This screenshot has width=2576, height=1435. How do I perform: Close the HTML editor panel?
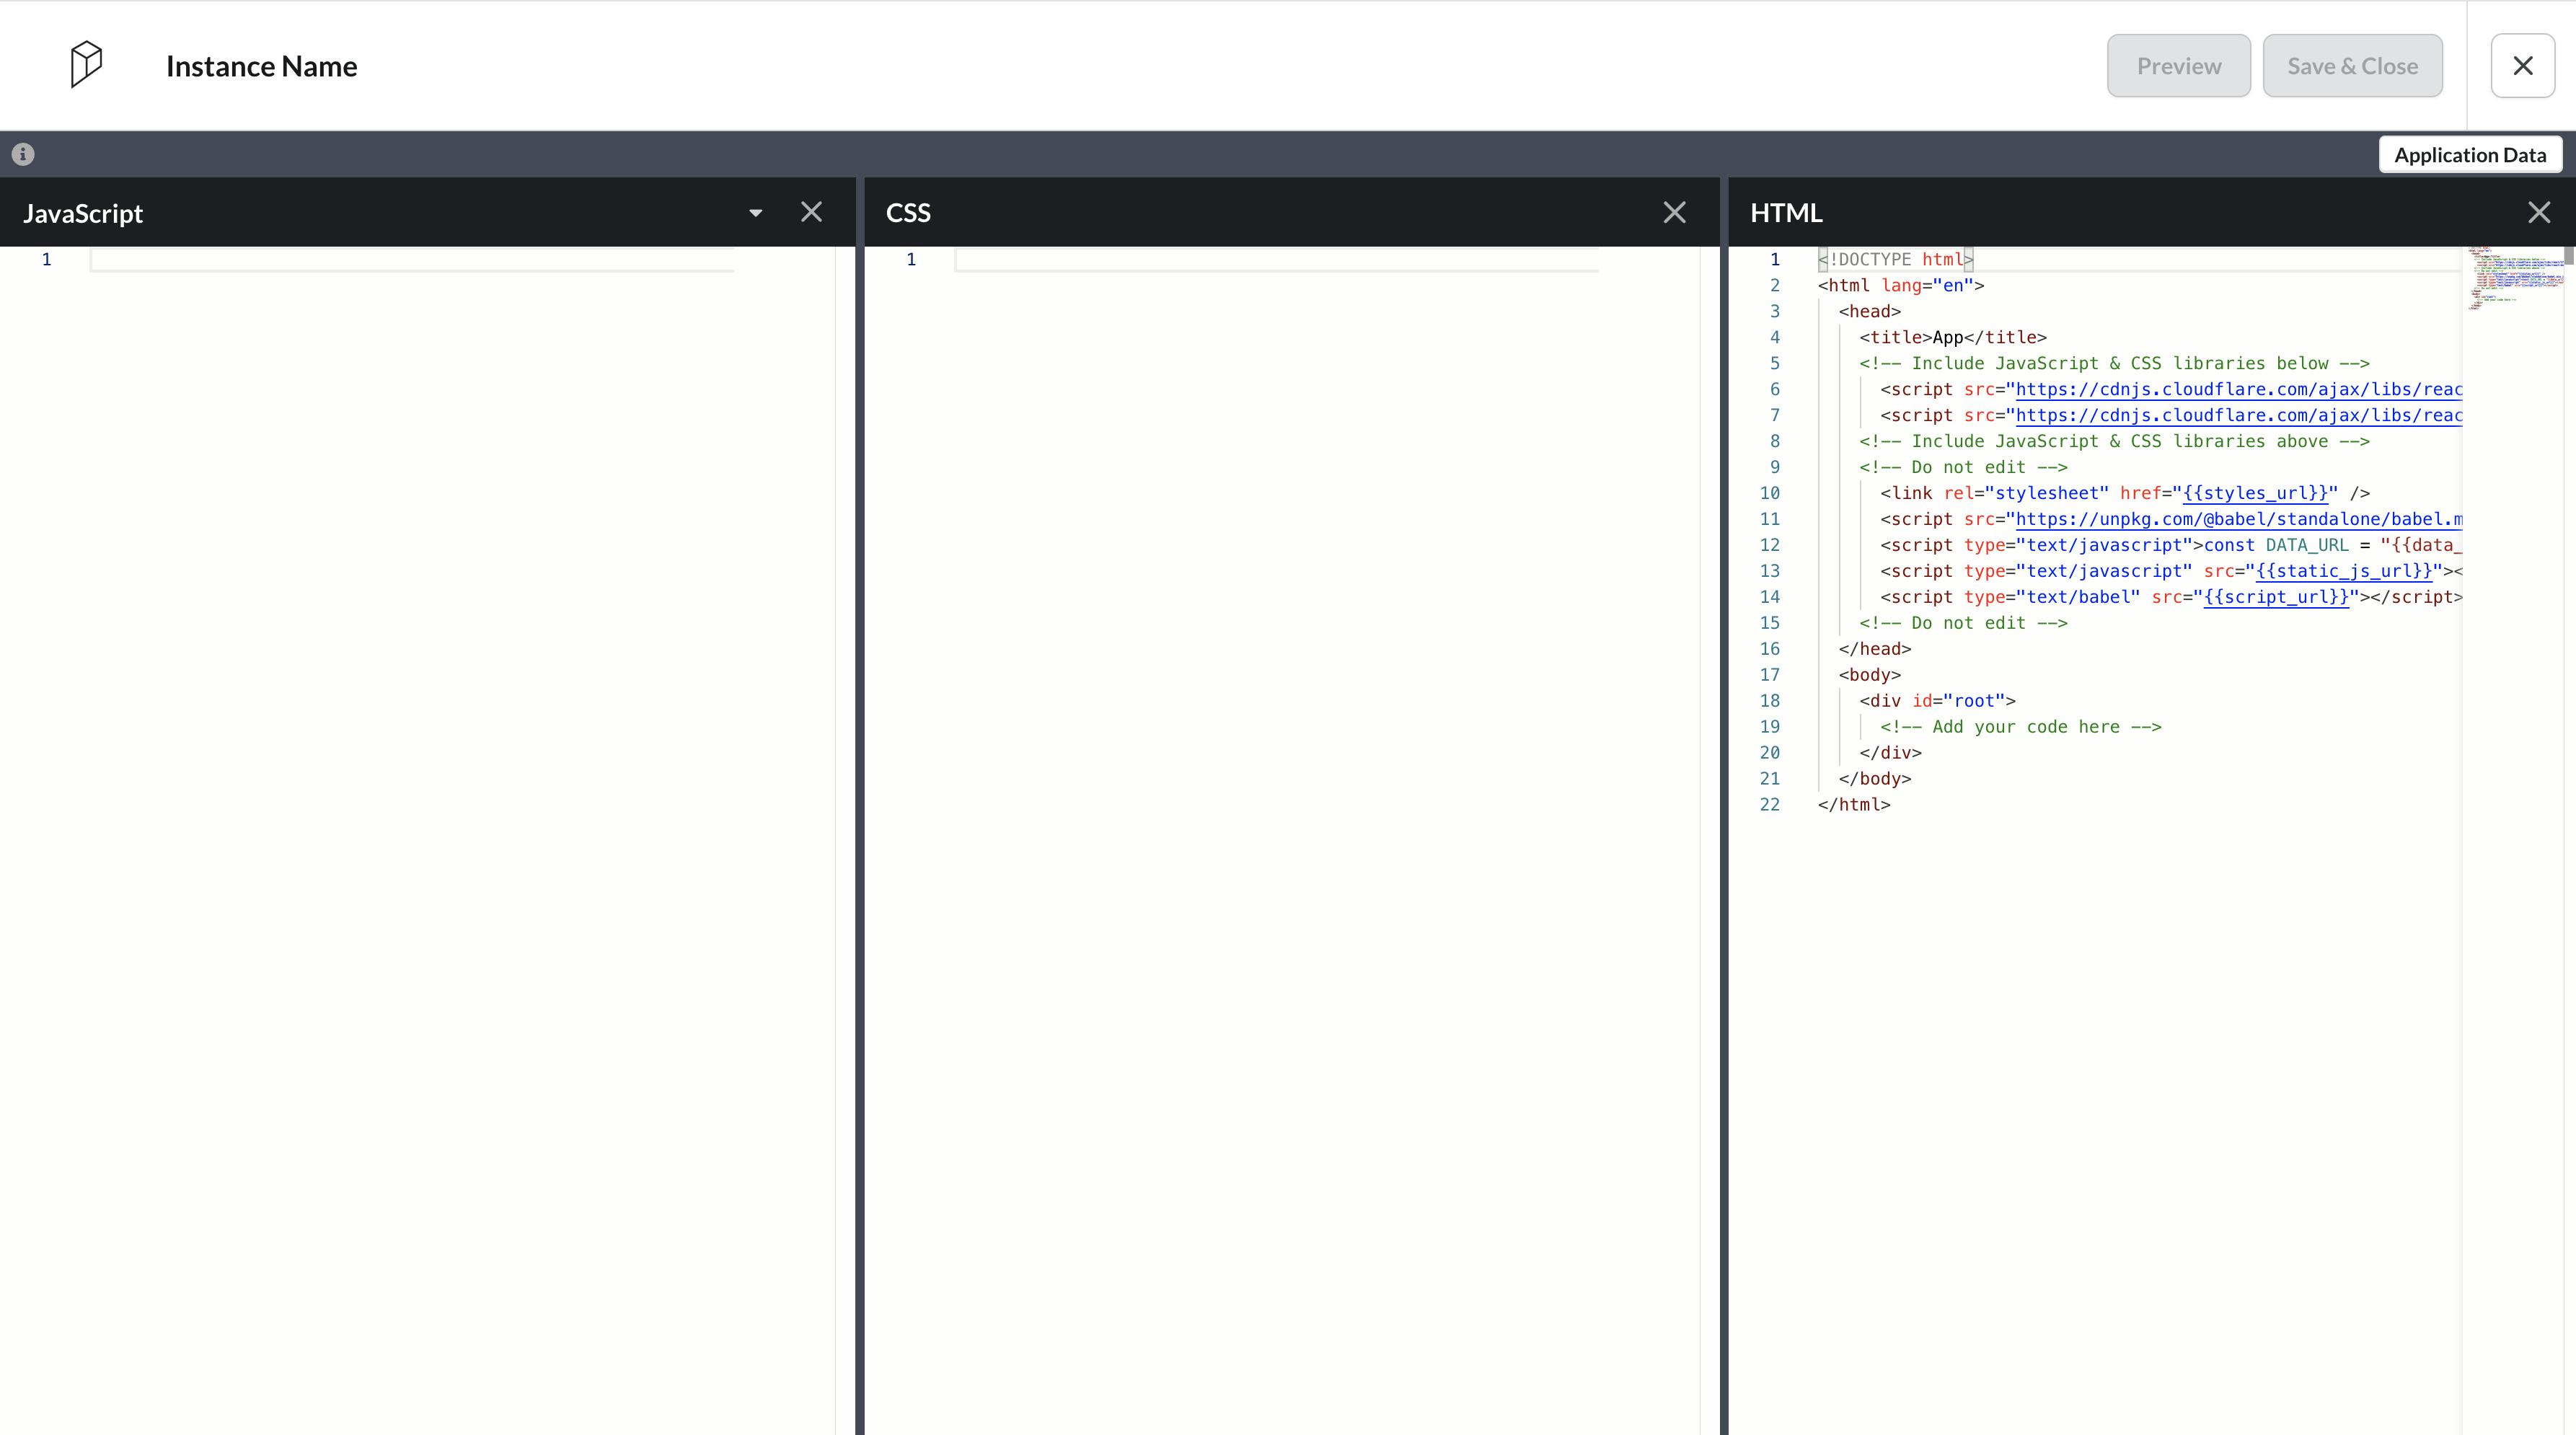pyautogui.click(x=2538, y=212)
